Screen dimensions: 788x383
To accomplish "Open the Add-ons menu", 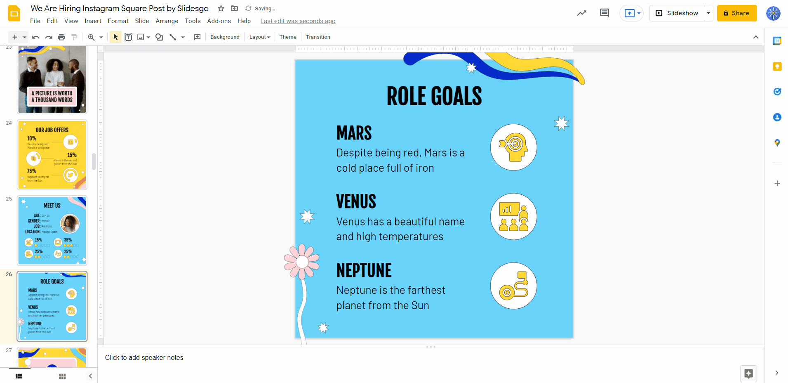I will pyautogui.click(x=219, y=21).
